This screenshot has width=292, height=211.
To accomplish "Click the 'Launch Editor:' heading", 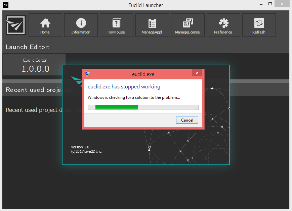I will 28,47.
